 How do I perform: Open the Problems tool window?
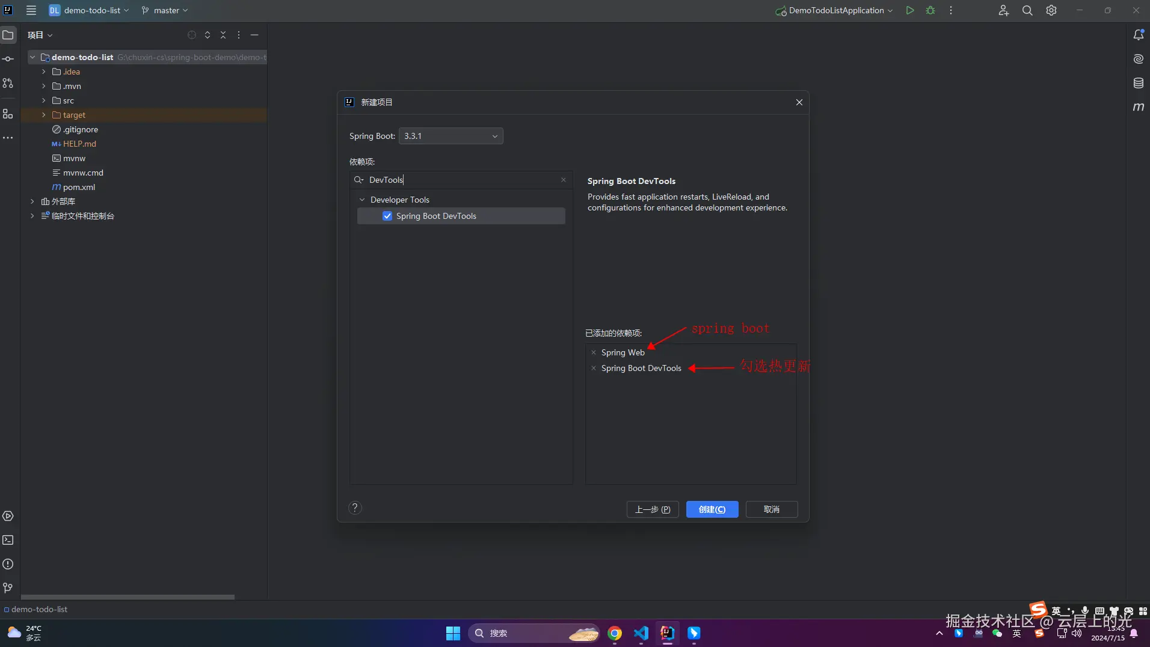(x=8, y=564)
